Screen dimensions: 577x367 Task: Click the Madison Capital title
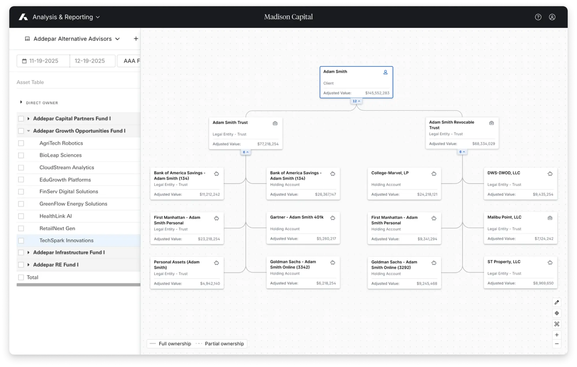(x=288, y=17)
